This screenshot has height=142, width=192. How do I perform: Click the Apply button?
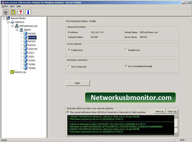pos(77,83)
